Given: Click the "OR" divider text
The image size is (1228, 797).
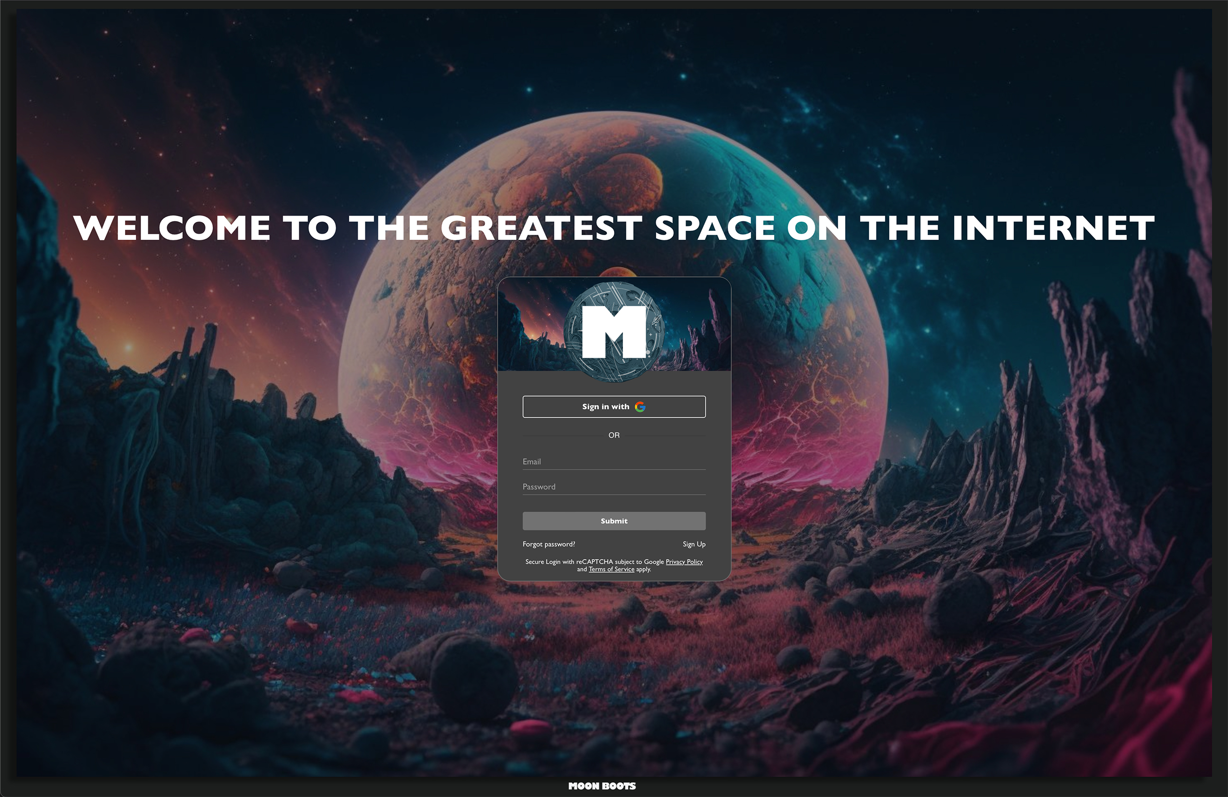Looking at the screenshot, I should pyautogui.click(x=614, y=435).
